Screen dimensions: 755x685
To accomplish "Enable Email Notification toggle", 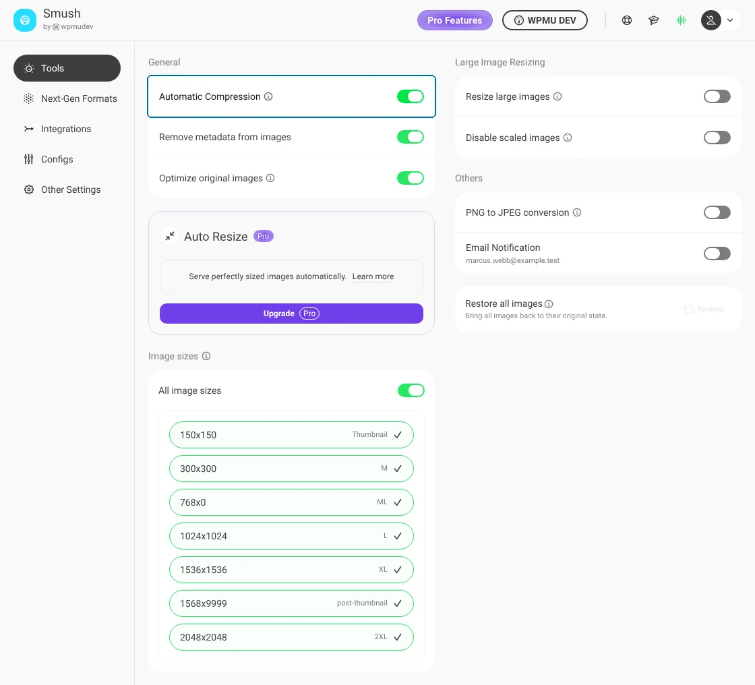I will (717, 254).
